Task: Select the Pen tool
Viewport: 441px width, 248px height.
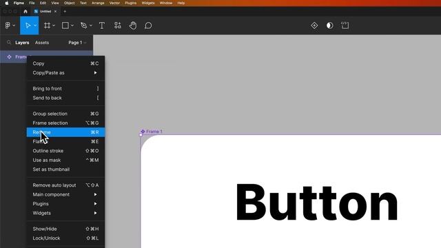Action: click(84, 25)
